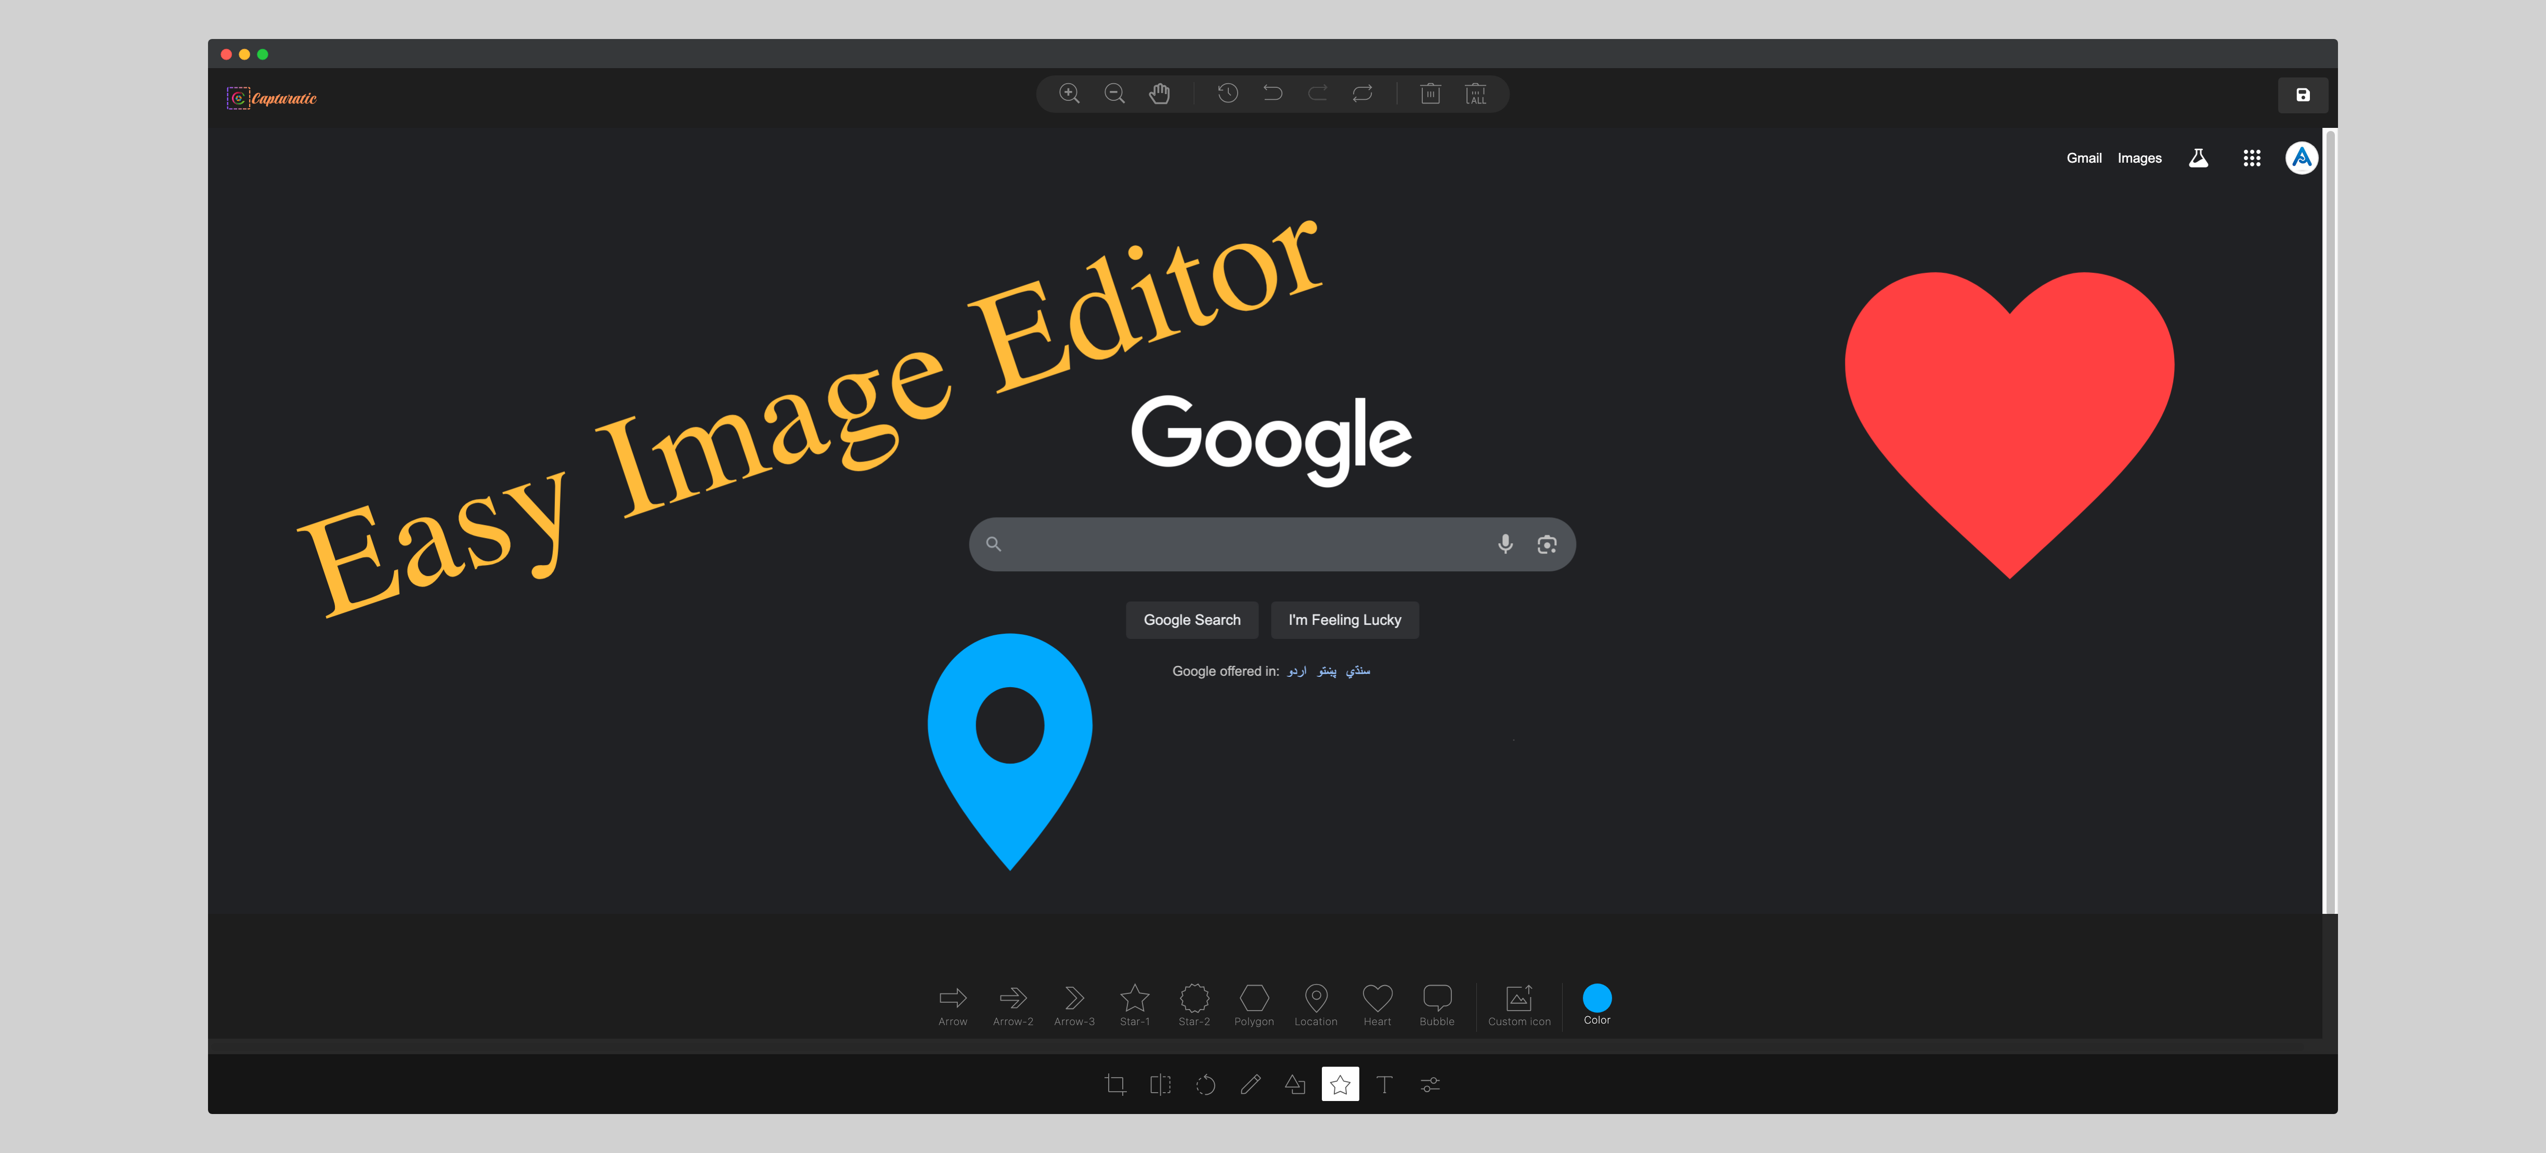Insert the Star-2 icon
The height and width of the screenshot is (1153, 2546).
click(1194, 1005)
